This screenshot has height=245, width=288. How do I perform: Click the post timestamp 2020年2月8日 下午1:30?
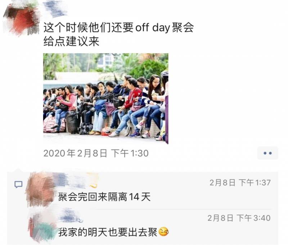click(96, 153)
